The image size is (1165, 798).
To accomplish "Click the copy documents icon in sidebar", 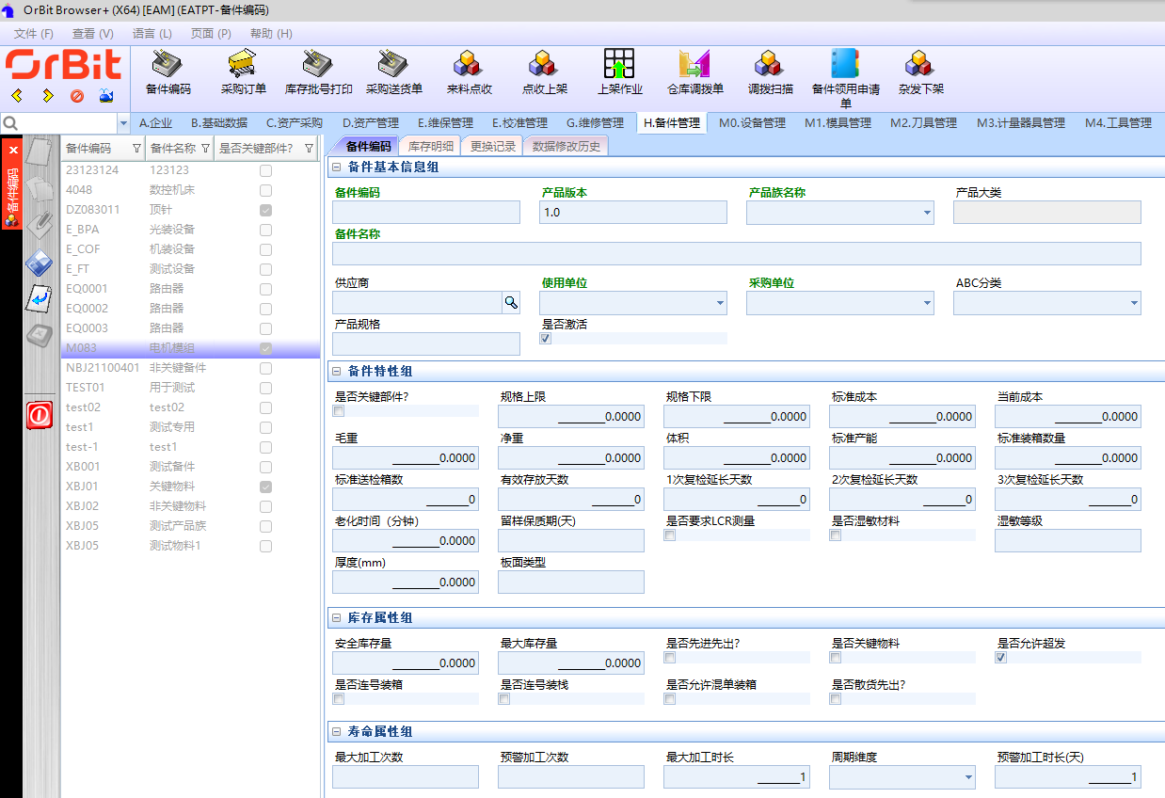I will [39, 187].
